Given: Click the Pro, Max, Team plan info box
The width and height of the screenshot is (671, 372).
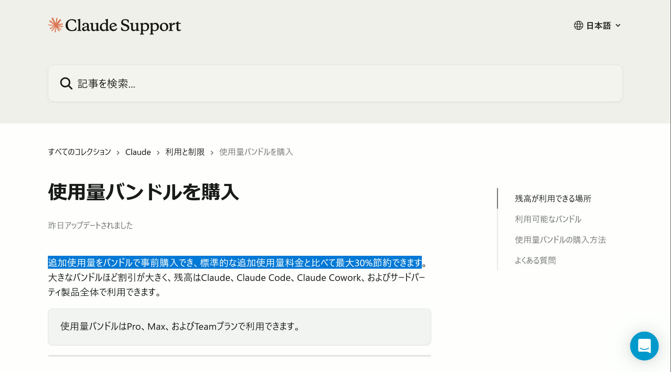Looking at the screenshot, I should [239, 327].
